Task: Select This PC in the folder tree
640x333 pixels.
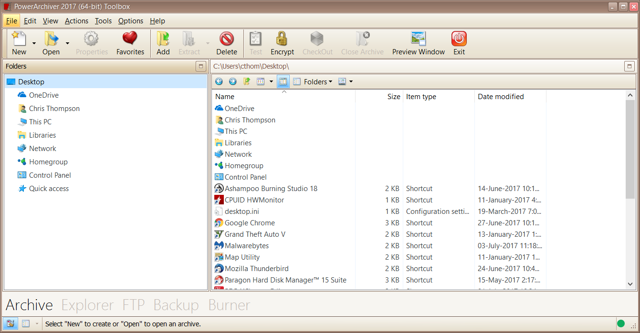Action: click(x=40, y=122)
